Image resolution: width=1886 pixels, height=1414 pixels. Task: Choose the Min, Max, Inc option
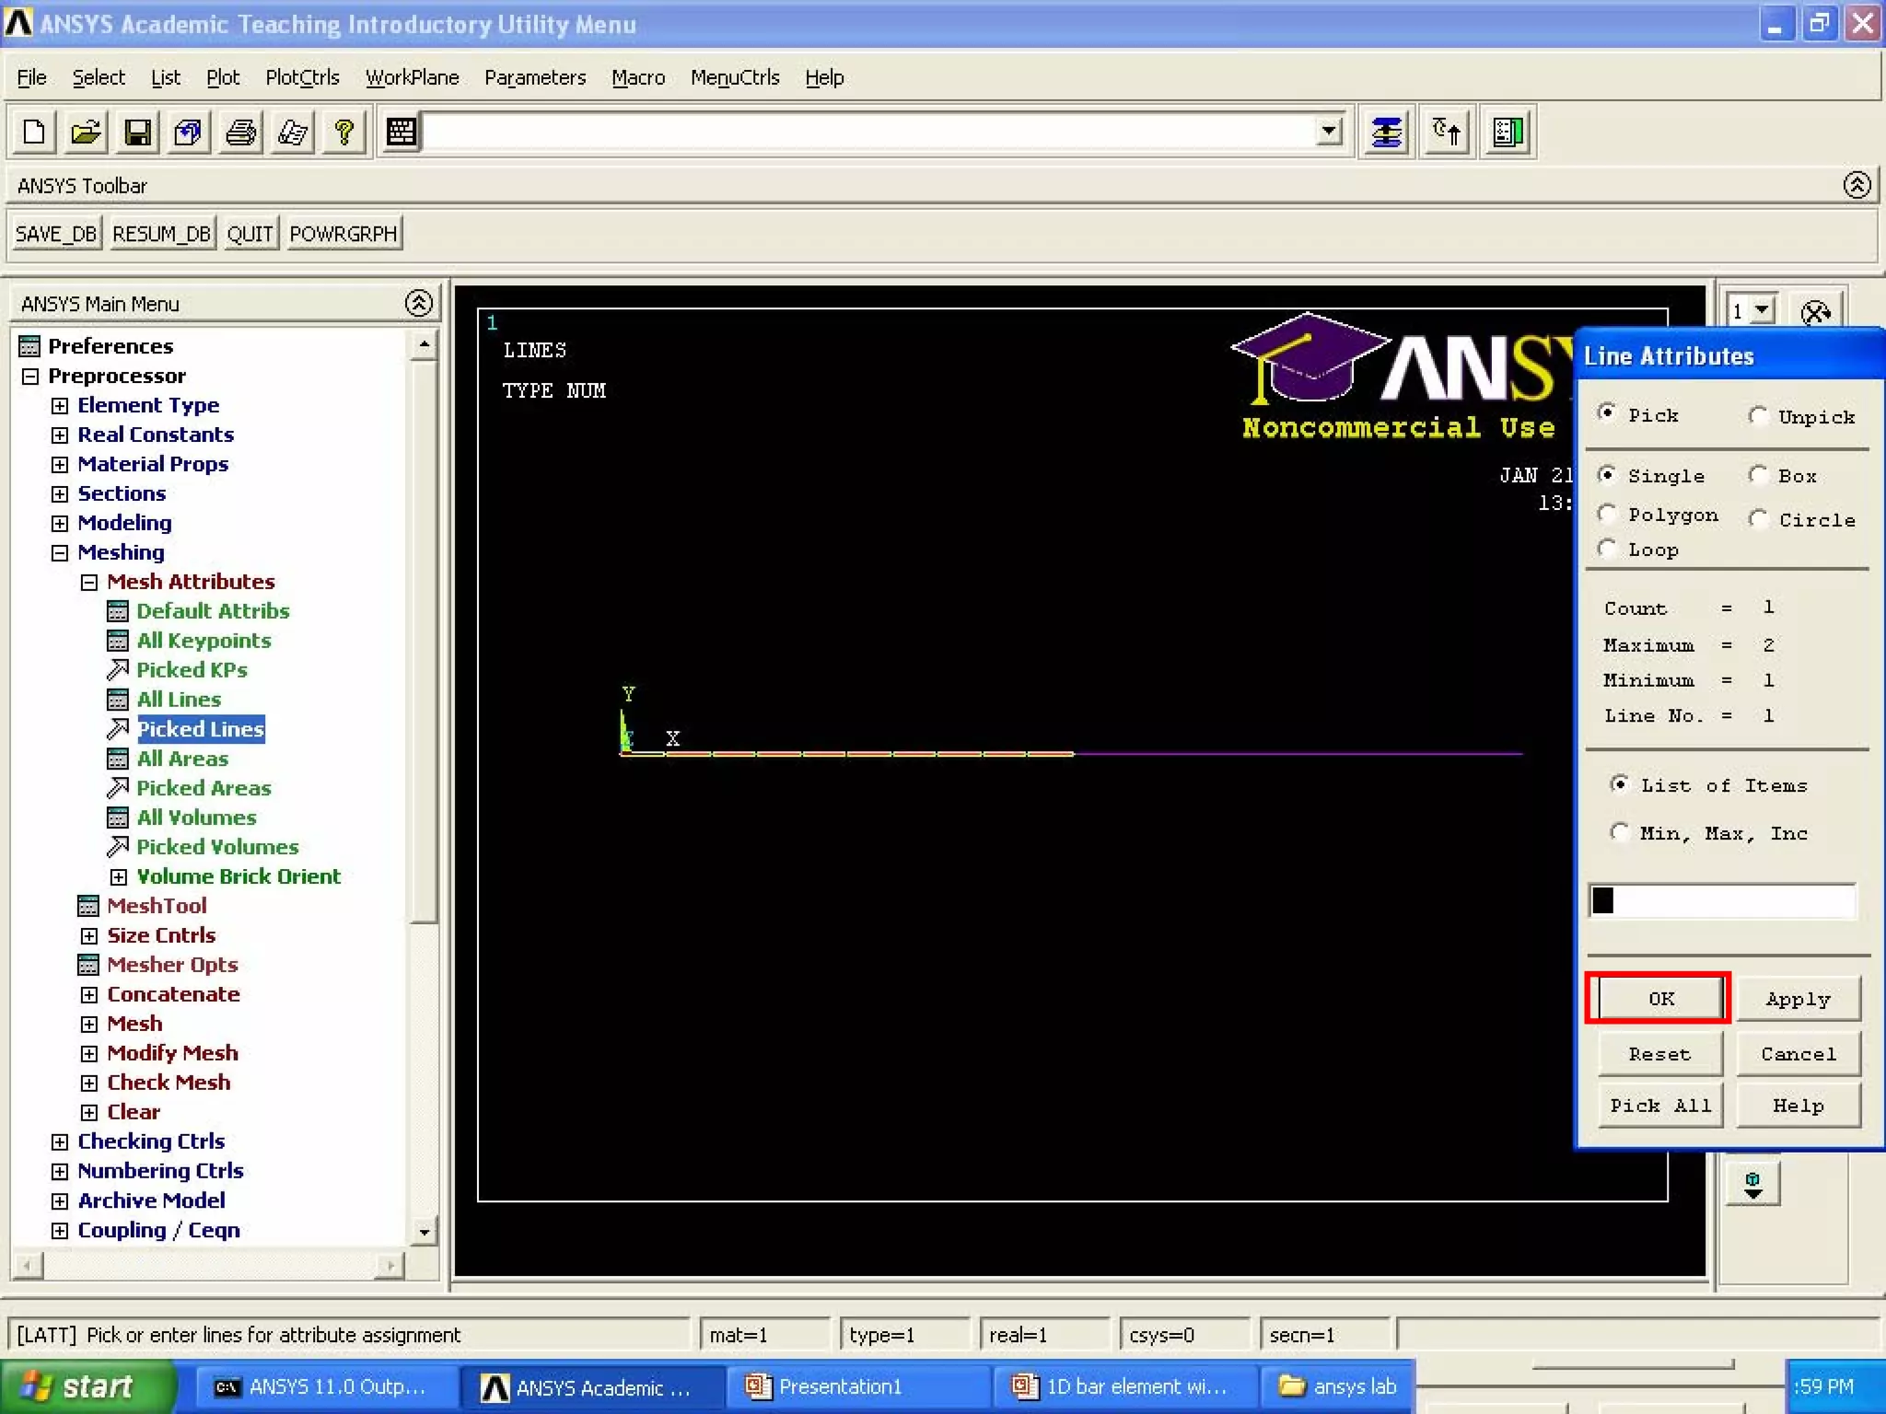(x=1619, y=832)
